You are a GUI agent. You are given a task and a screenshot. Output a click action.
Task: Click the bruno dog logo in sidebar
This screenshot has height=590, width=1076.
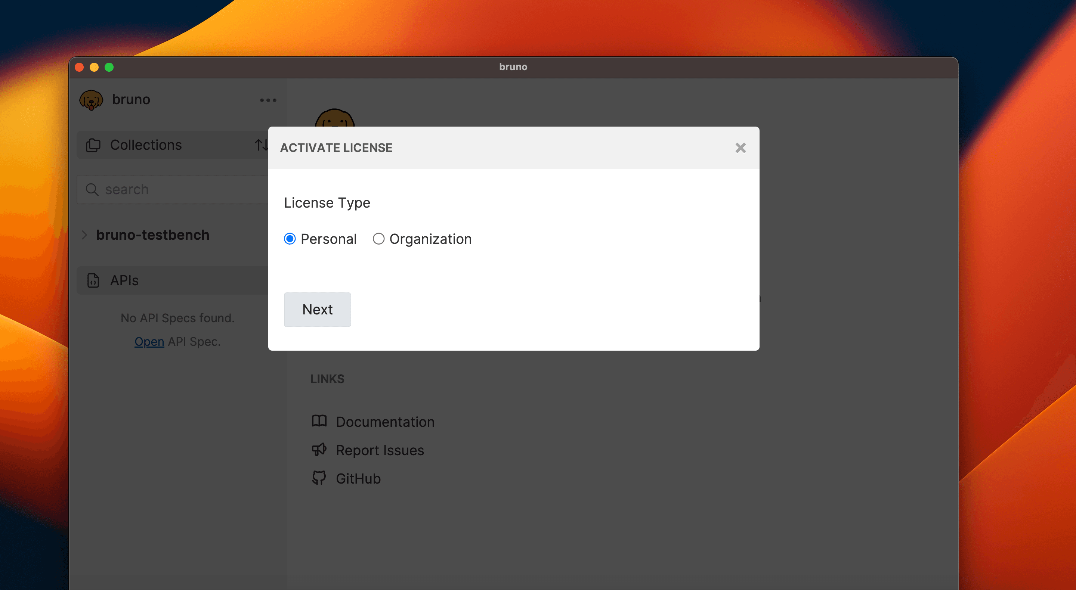pyautogui.click(x=91, y=100)
